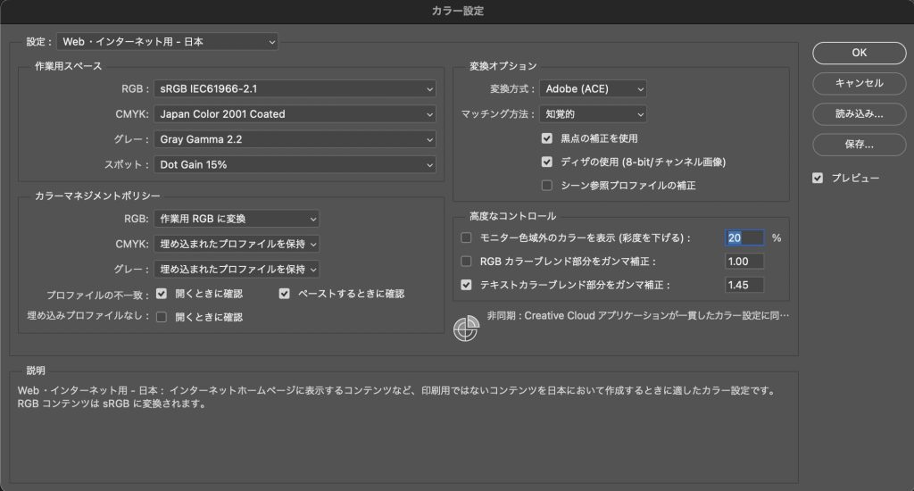The height and width of the screenshot is (491, 914).
Task: Uncheck ペーストするときに確認 checkbox
Action: [x=285, y=293]
